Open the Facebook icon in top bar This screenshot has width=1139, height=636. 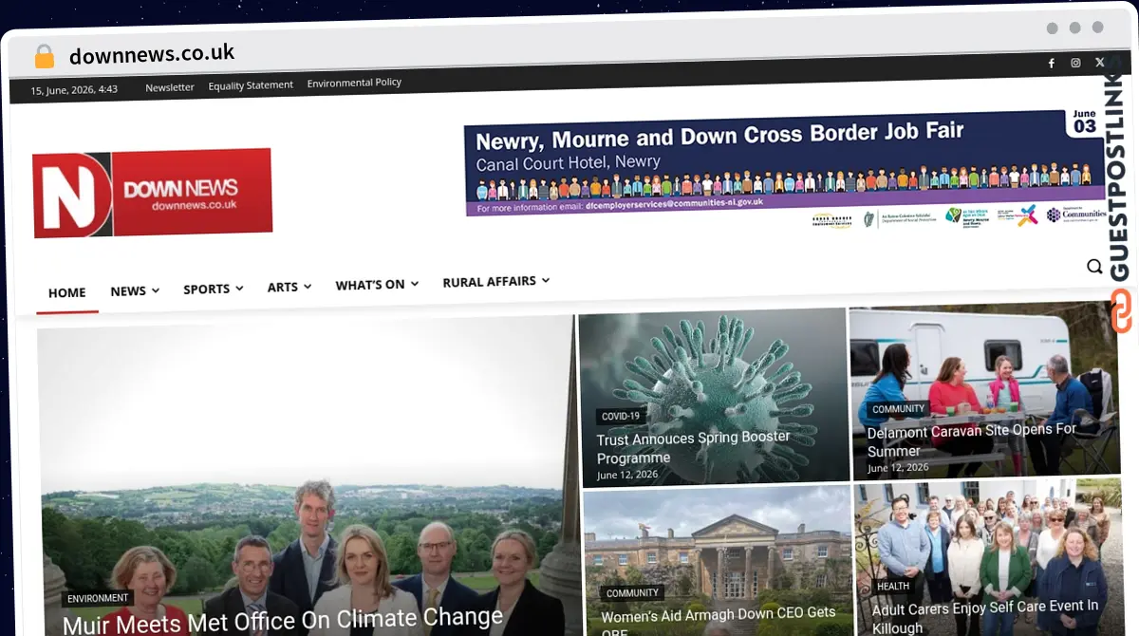(1051, 64)
